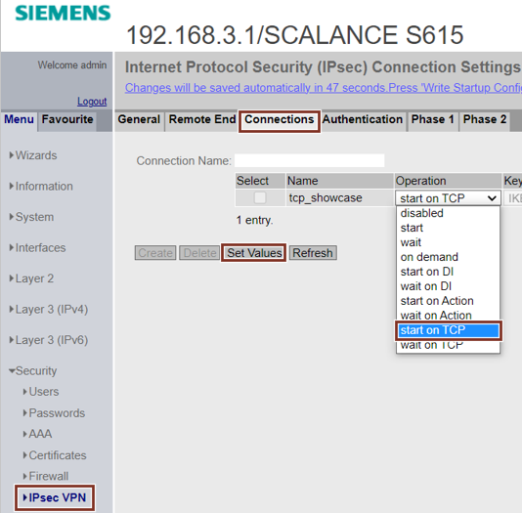
Task: Expand the Information menu entry
Action: [x=41, y=187]
